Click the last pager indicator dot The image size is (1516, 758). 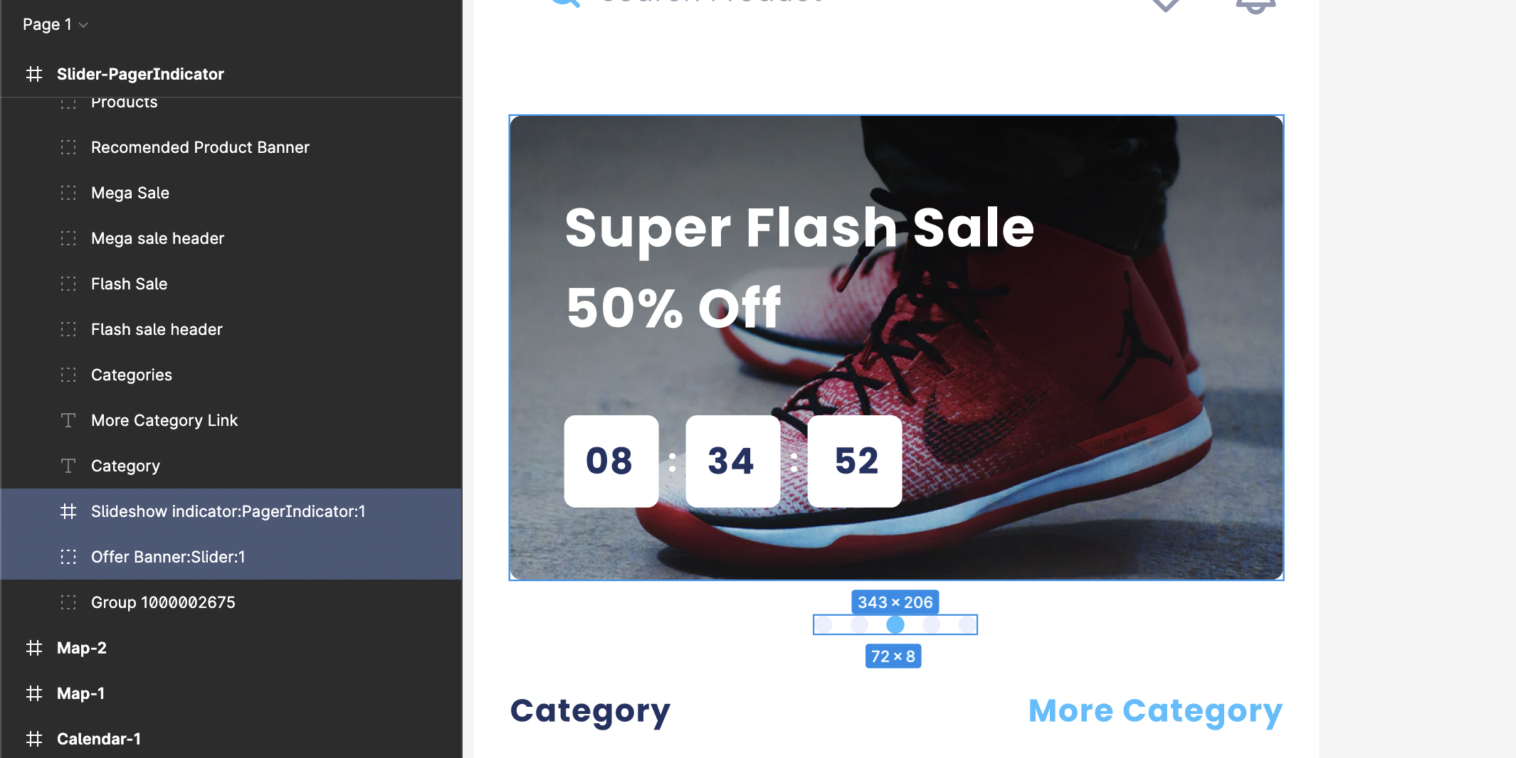(x=967, y=624)
